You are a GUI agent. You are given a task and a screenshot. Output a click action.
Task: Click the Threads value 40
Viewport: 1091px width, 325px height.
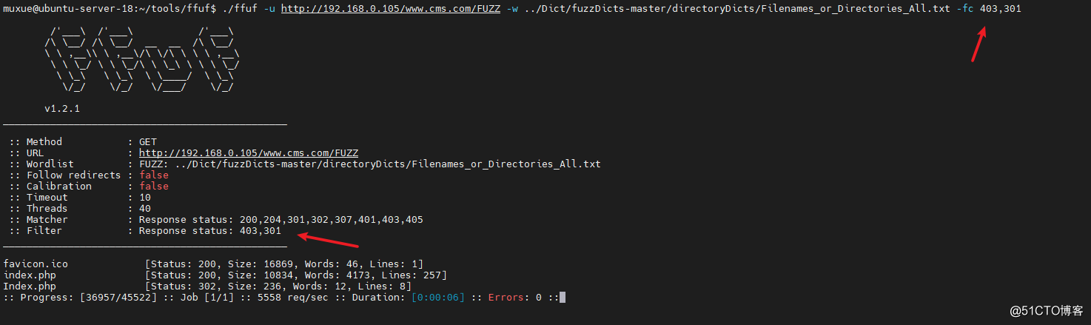145,208
